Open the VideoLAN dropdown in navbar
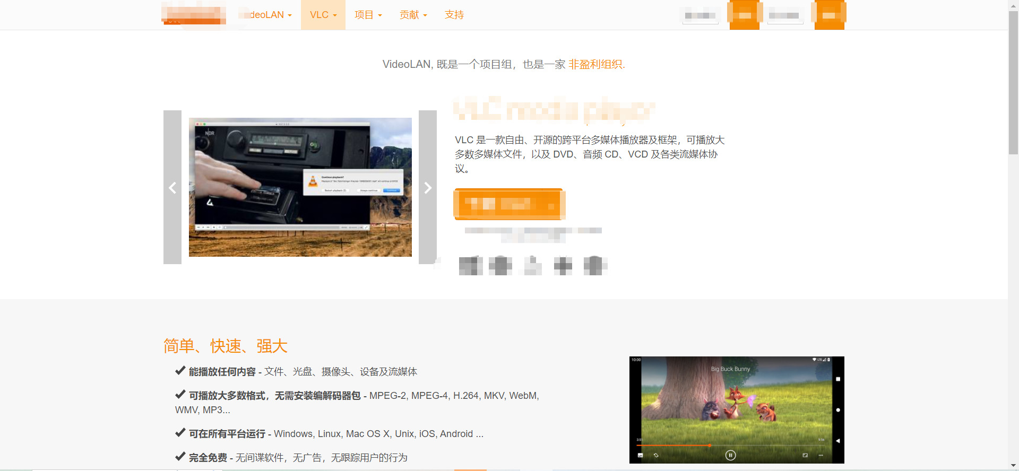Screen dimensions: 1019x471 pos(265,15)
